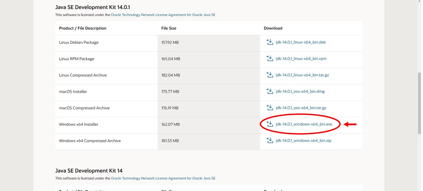Select the 'macOS Installer' text

pos(73,92)
